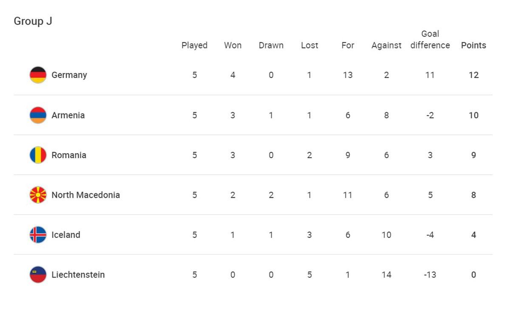Click the Armenia flag icon

(x=38, y=115)
